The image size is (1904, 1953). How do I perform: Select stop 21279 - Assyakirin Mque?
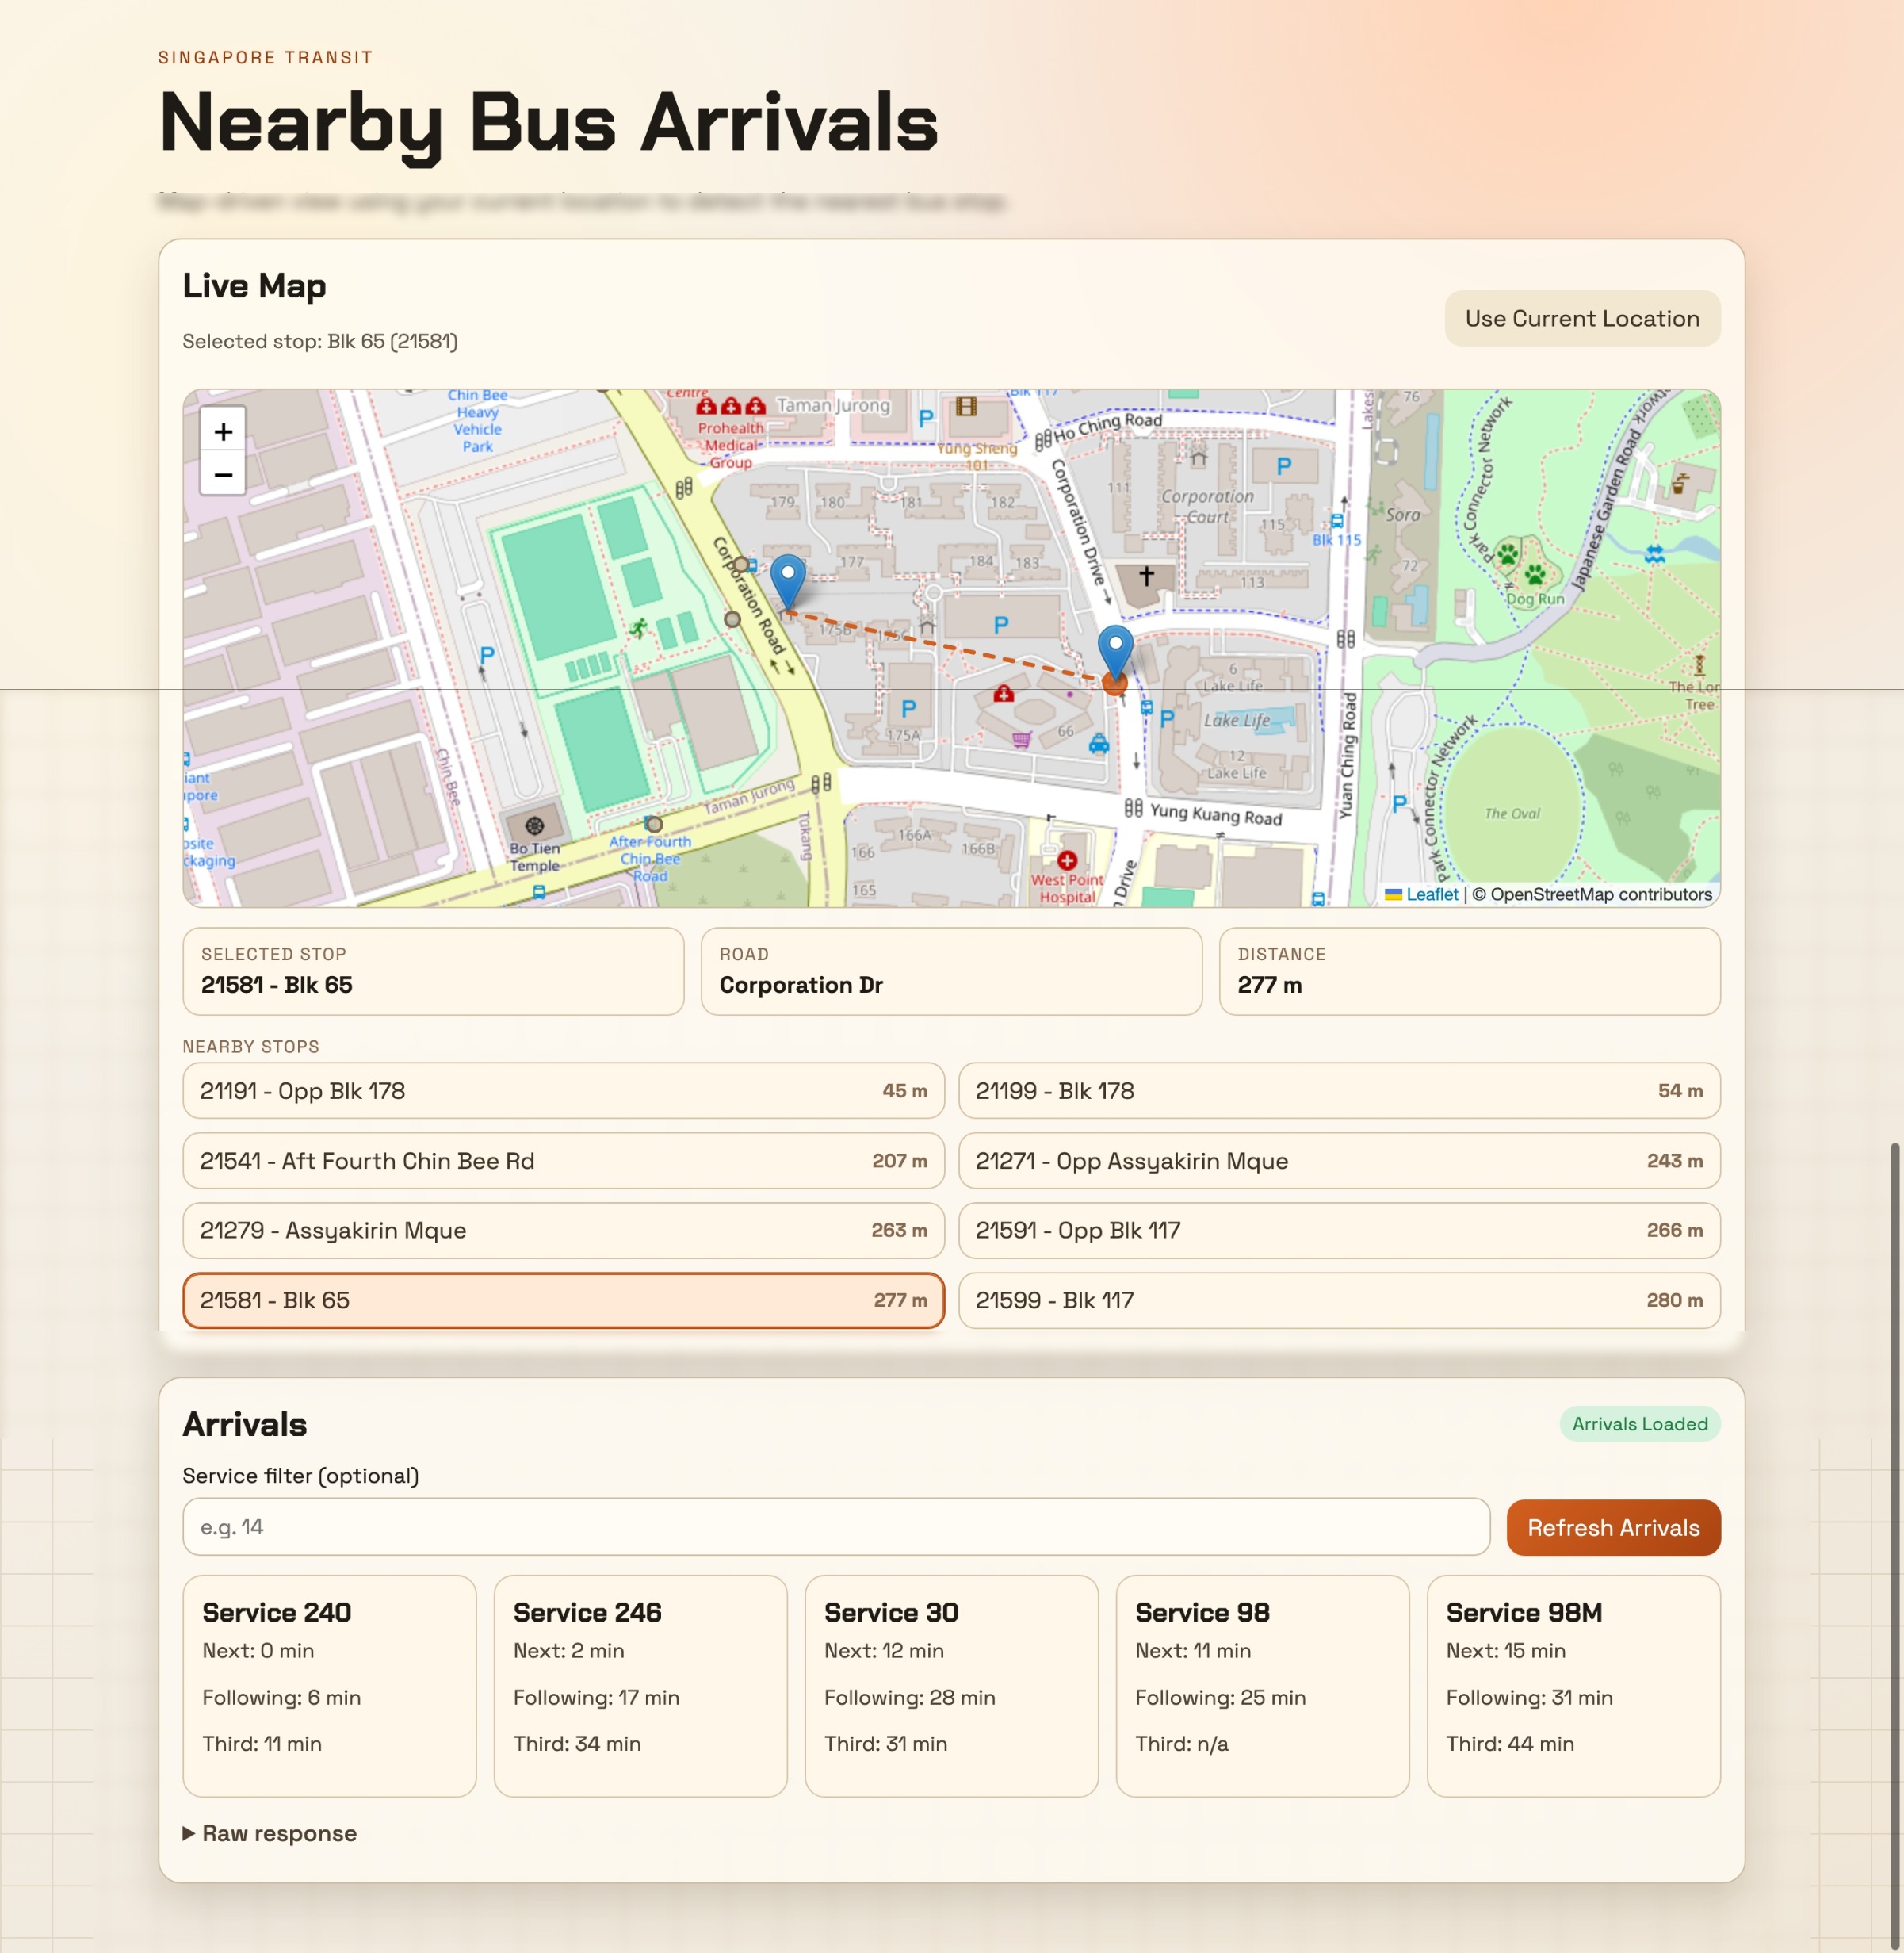point(563,1231)
